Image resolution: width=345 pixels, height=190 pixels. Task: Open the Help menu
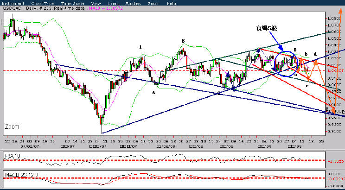click(172, 4)
